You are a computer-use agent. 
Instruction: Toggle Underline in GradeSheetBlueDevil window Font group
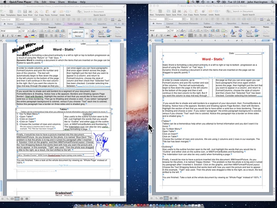(x=13, y=36)
